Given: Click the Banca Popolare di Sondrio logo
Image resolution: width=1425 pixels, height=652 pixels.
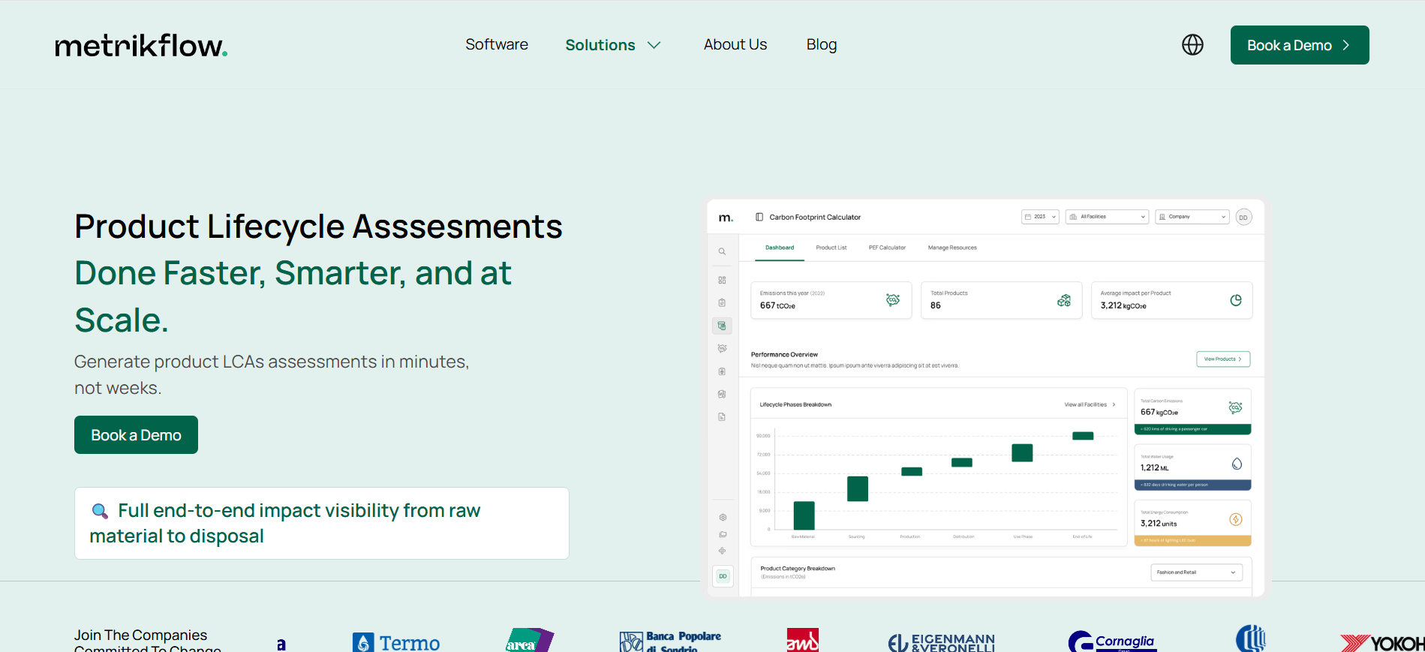Looking at the screenshot, I should [x=670, y=641].
